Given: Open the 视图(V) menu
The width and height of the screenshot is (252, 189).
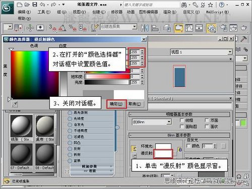Looking at the screenshot, I should 79,12.
